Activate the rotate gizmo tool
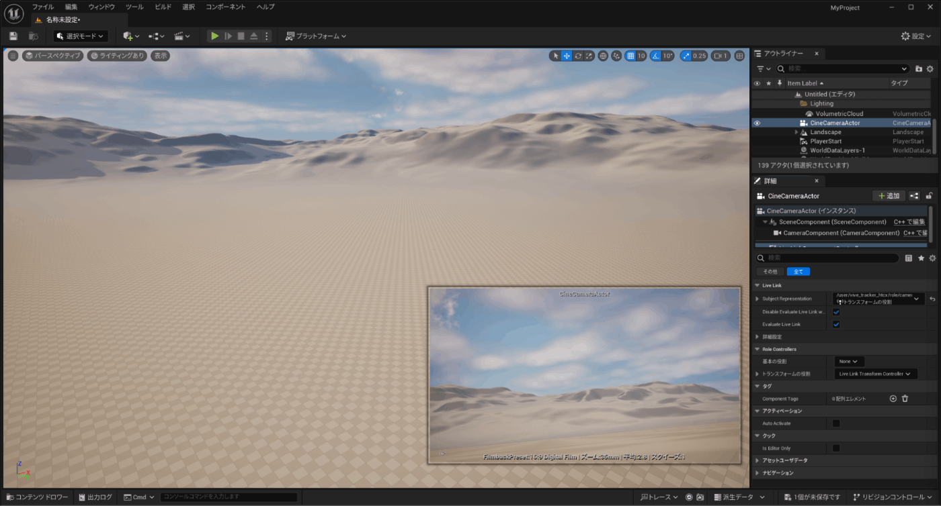This screenshot has height=506, width=941. click(x=578, y=56)
